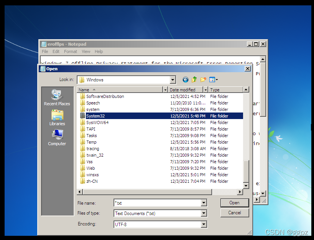Click the Web folder name text

pos(90,168)
